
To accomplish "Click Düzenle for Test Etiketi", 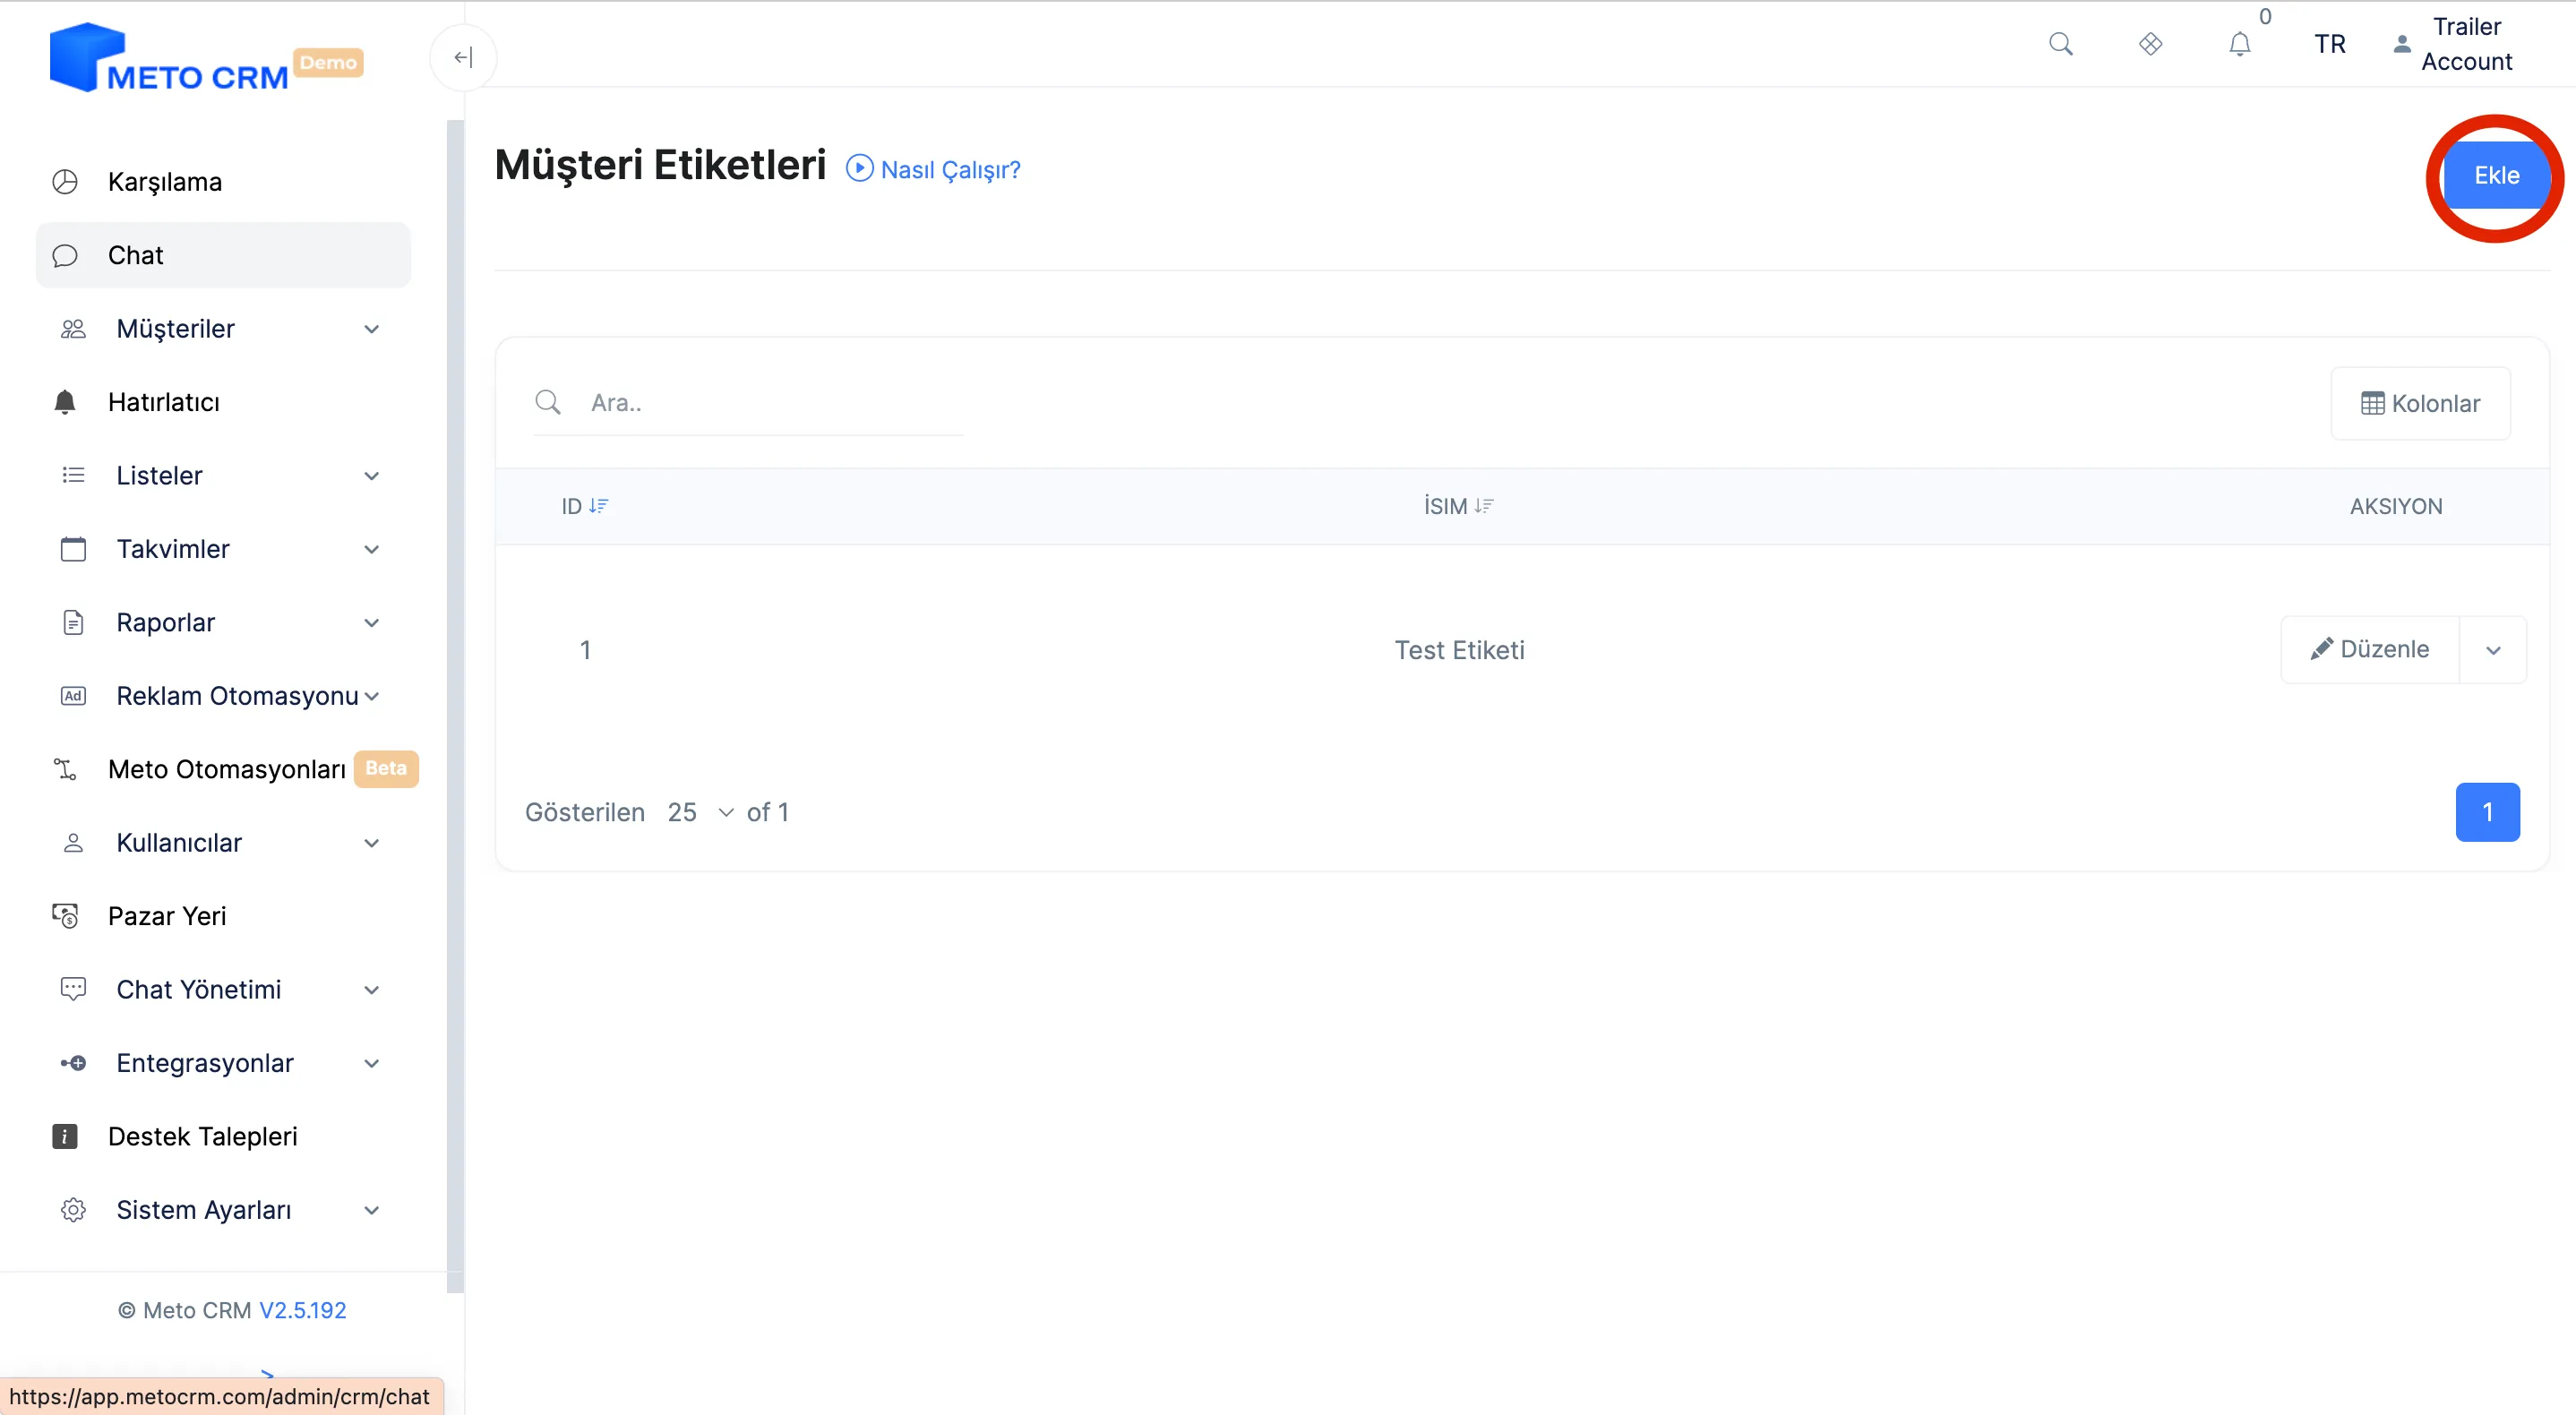I will (2370, 650).
